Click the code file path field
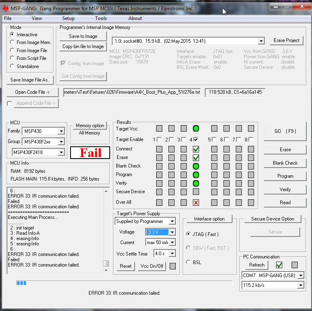Viewport: 312px width, 311px height. coord(132,92)
